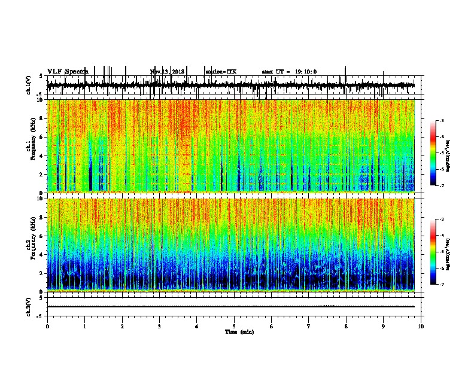Image resolution: width=474 pixels, height=366 pixels.
Task: Click the ch.2 spectrogram color bar
Action: coord(433,252)
